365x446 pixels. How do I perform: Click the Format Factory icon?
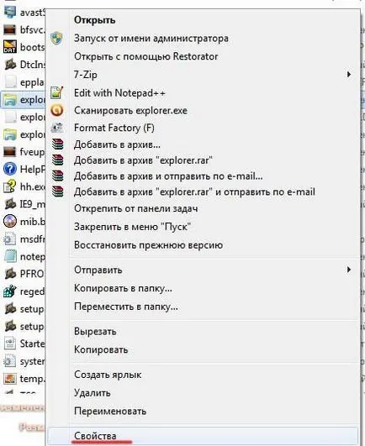pos(57,128)
